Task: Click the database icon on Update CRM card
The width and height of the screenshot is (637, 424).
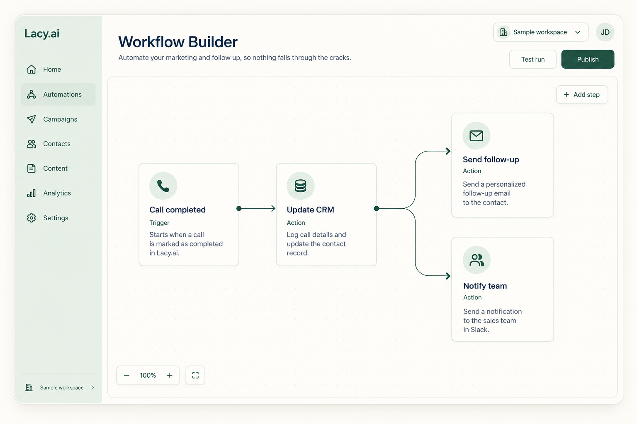Action: point(301,186)
